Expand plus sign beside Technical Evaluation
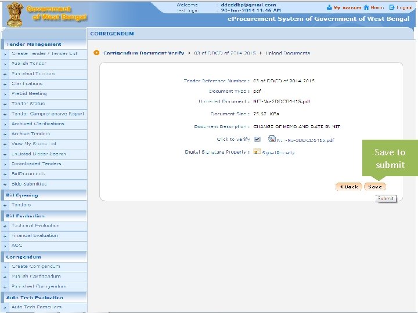The image size is (418, 313). (5, 226)
